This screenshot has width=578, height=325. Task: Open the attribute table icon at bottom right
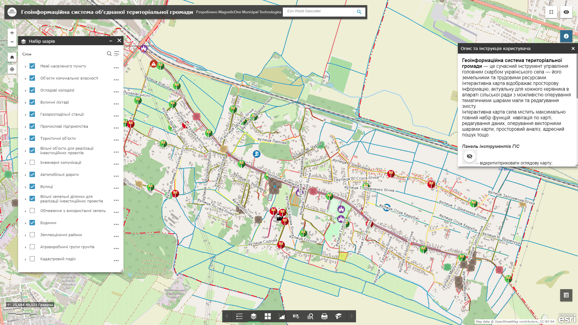coord(566,295)
